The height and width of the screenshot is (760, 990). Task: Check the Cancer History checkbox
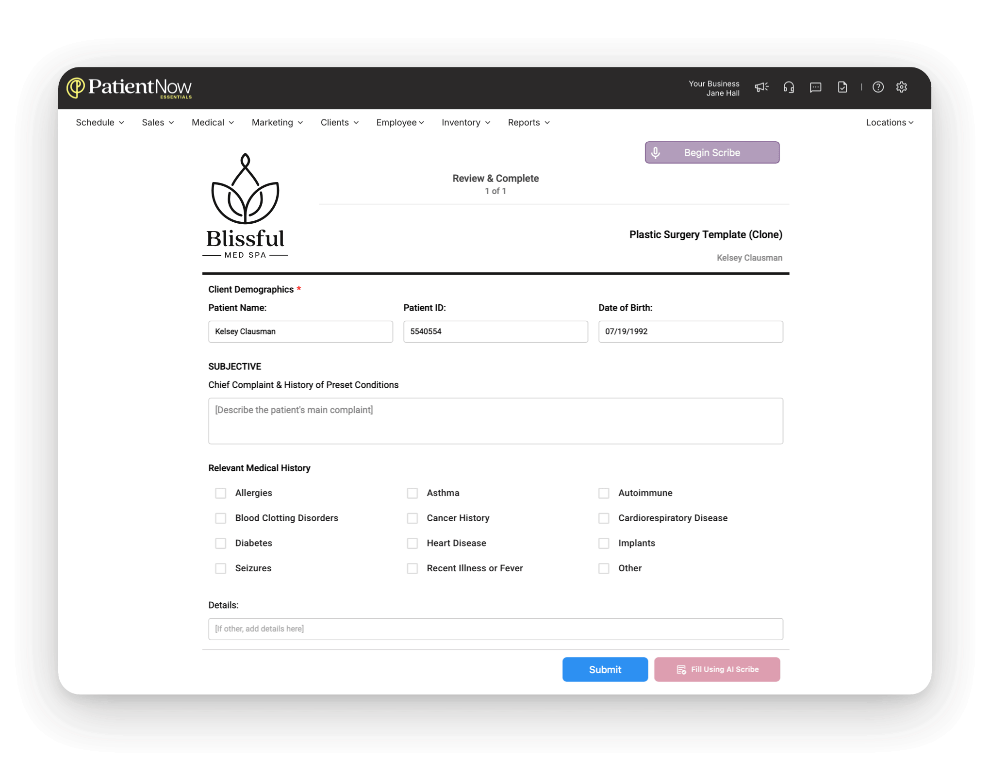[x=412, y=518]
